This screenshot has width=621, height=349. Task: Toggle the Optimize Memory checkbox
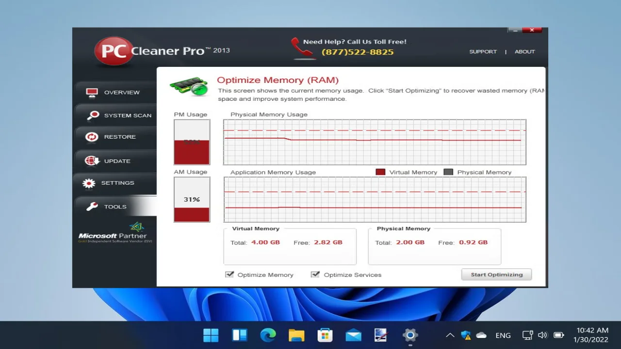click(229, 274)
